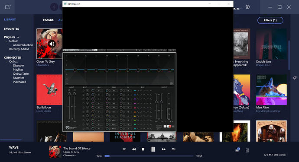Image resolution: width=299 pixels, height=162 pixels.
Task: Toggle right input phase invert icon
Action: pyautogui.click(x=75, y=90)
